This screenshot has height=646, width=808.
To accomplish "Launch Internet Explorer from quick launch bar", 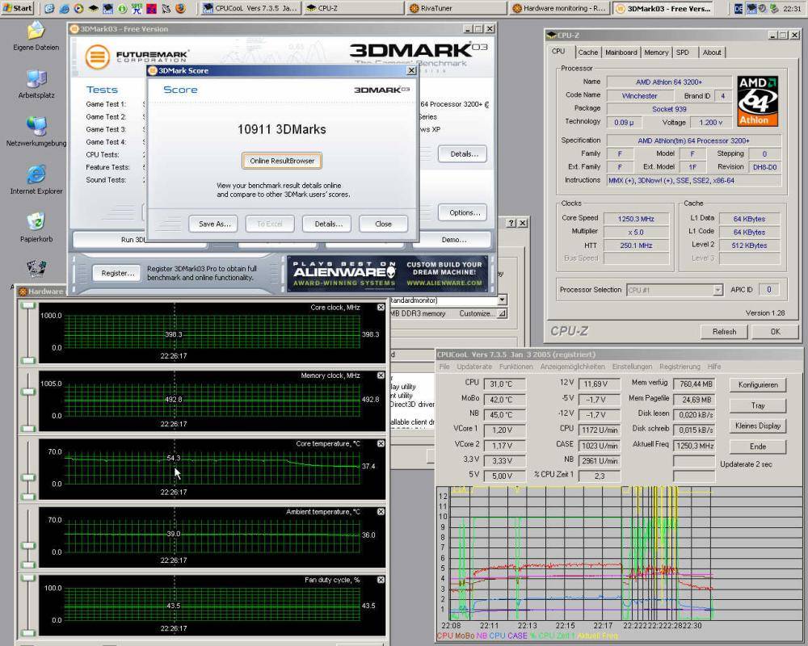I will coord(64,8).
